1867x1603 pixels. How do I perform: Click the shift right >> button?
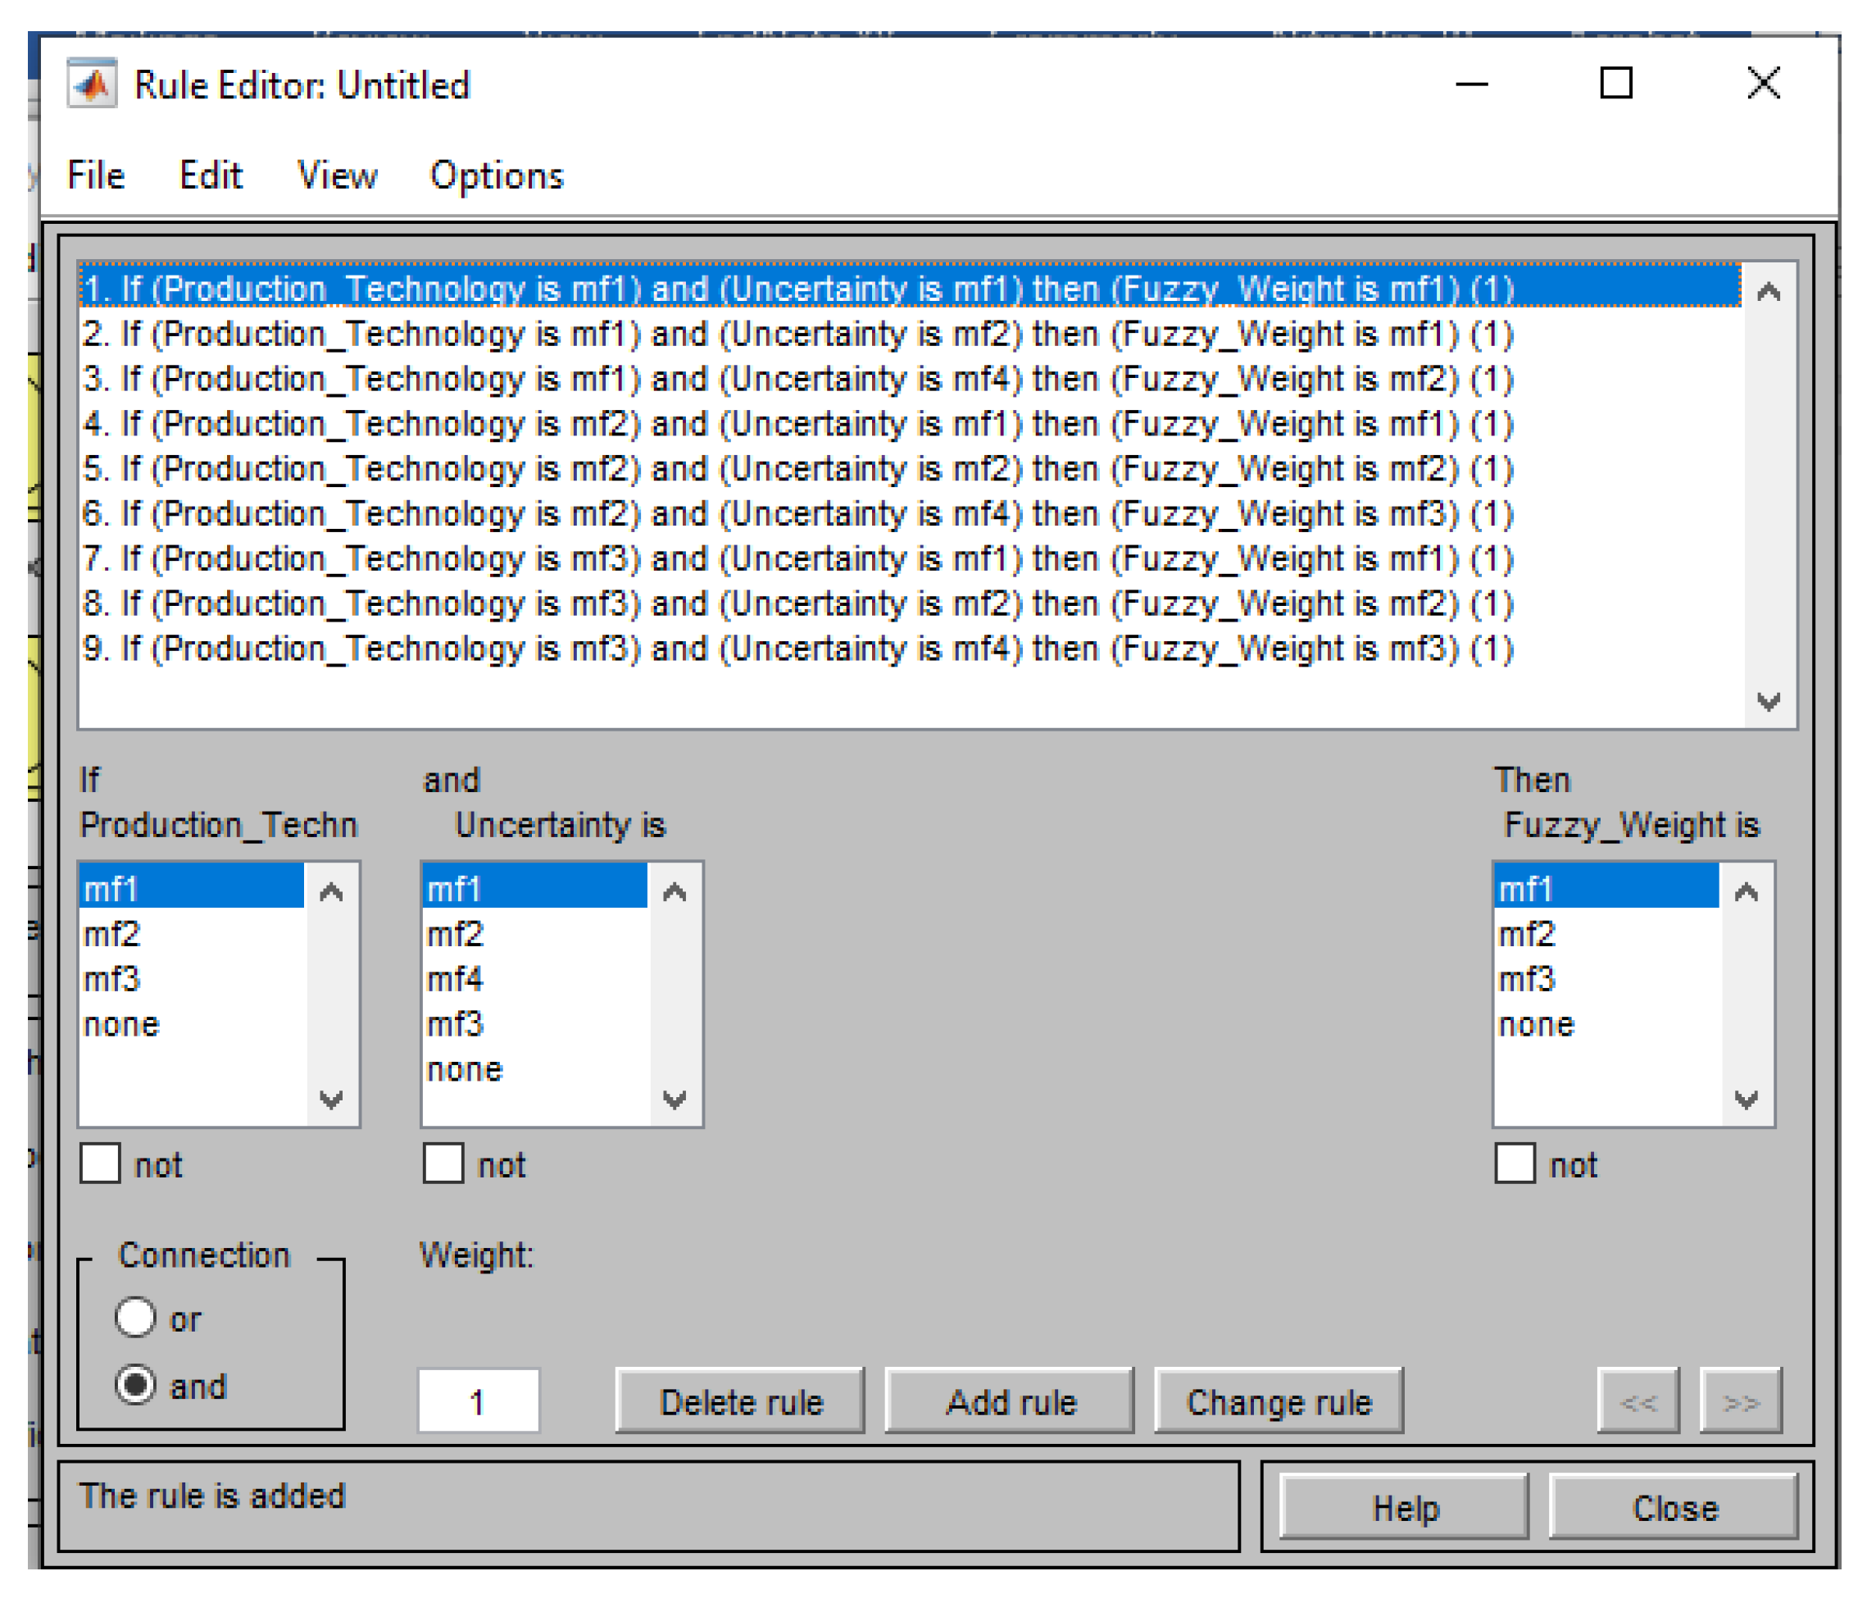click(x=1740, y=1402)
